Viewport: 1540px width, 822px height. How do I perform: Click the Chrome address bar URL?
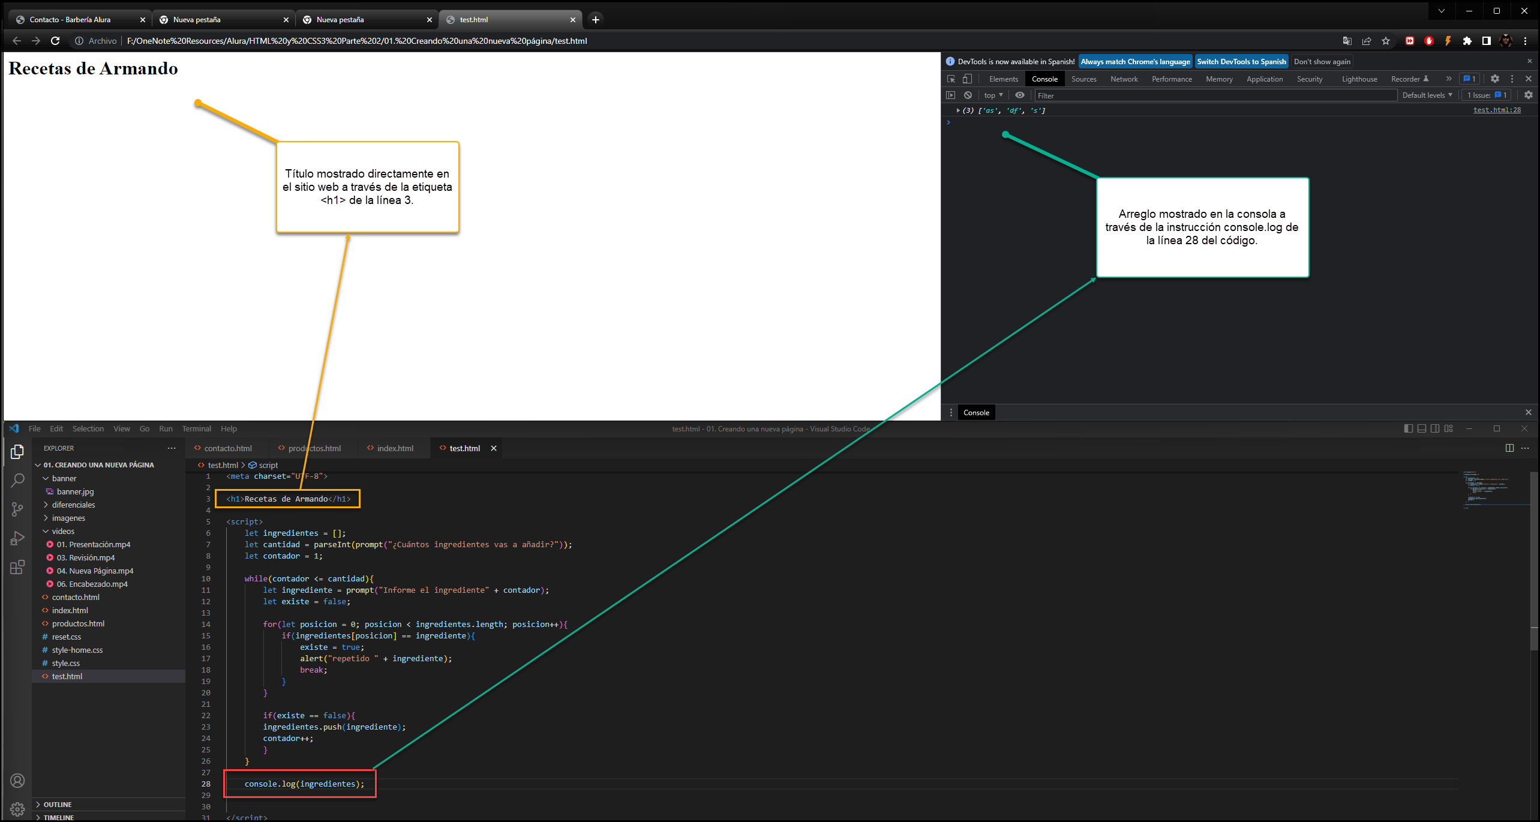357,41
